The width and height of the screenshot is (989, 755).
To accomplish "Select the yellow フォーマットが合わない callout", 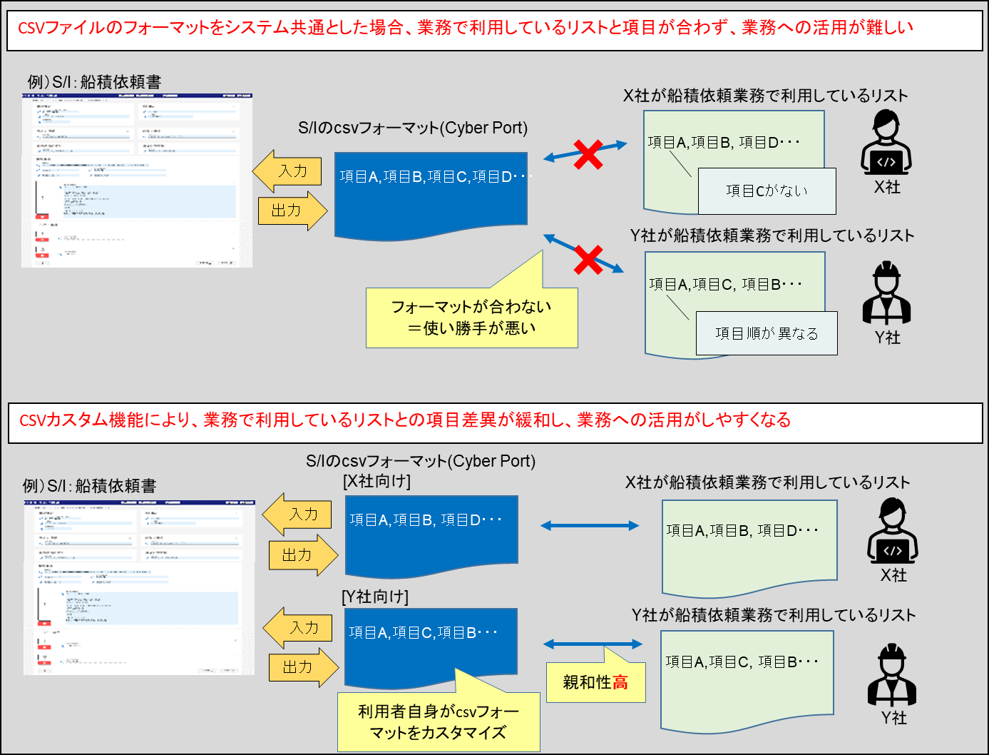I will click(471, 318).
